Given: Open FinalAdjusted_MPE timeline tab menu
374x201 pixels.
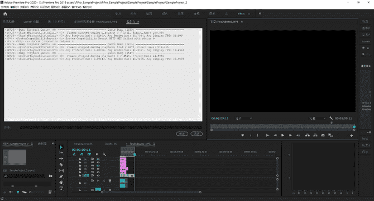Looking at the screenshot, I should click(154, 144).
